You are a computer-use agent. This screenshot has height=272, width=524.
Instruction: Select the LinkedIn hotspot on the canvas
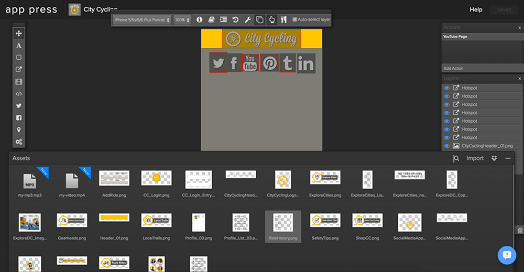306,63
